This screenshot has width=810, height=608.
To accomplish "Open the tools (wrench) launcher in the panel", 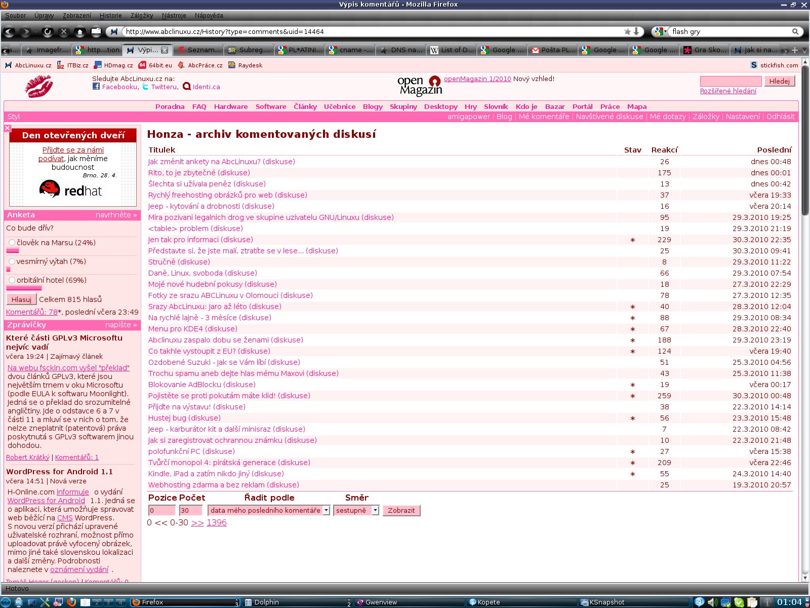I will tap(45, 602).
